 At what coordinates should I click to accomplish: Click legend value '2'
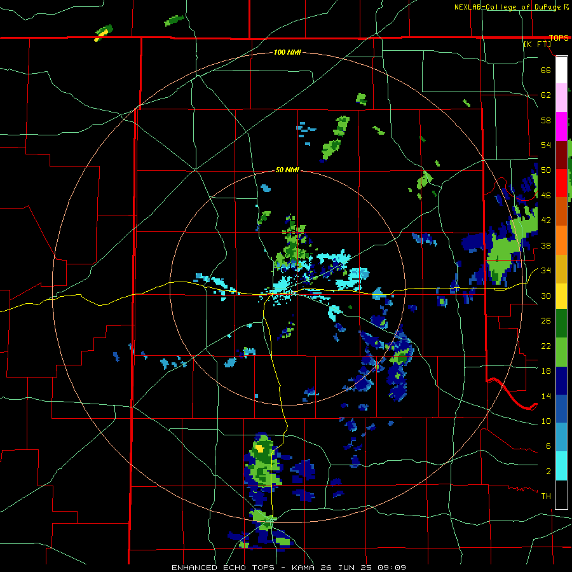pyautogui.click(x=548, y=472)
